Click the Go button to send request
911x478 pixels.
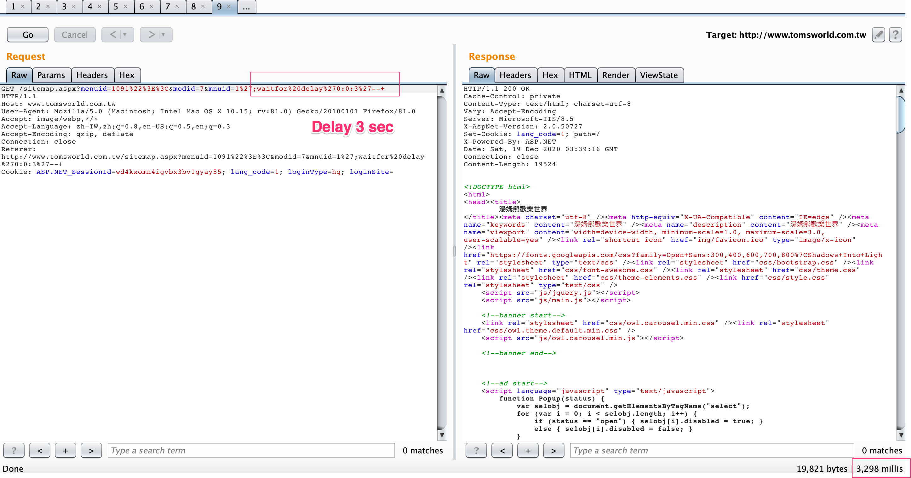(x=28, y=35)
